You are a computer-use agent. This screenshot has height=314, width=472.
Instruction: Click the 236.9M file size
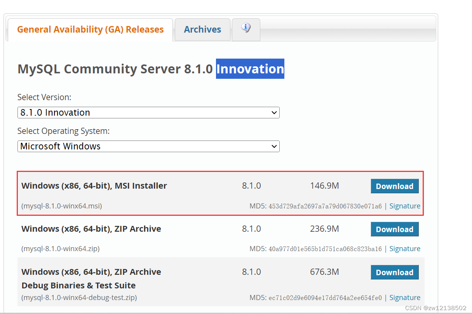point(324,229)
